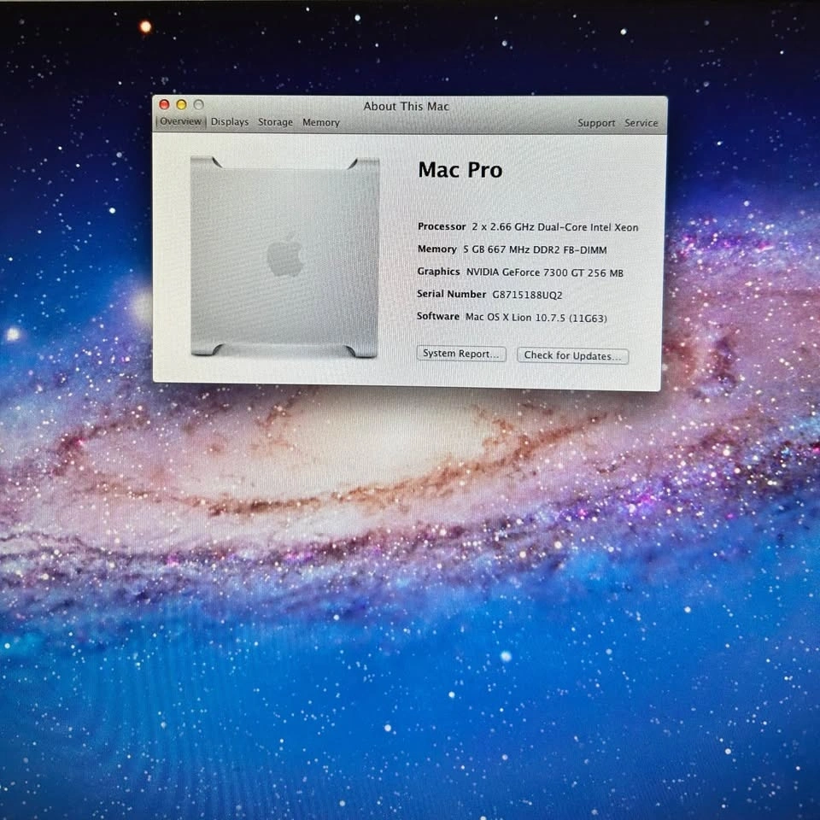
Task: Click the gray zoom window button
Action: pos(198,105)
